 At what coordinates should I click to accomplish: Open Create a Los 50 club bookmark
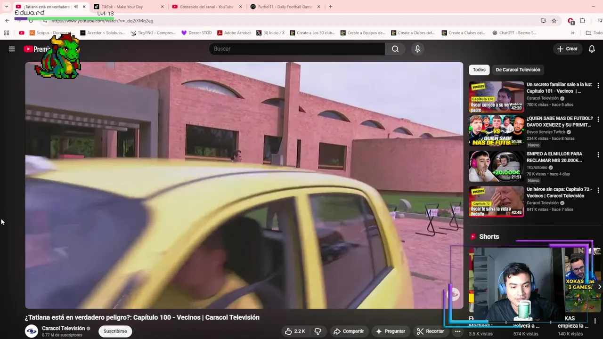tap(312, 33)
